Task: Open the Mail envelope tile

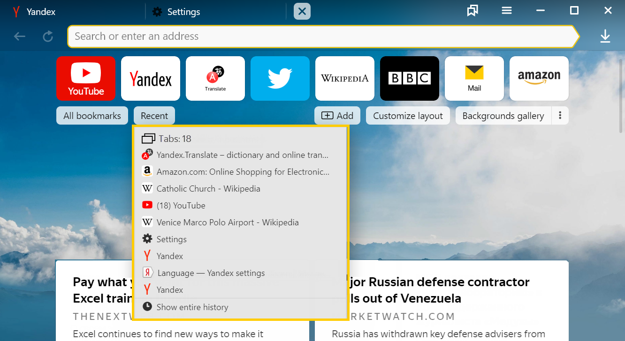Action: 474,78
